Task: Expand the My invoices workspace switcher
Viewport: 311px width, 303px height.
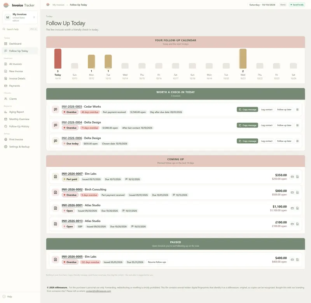Action: click(x=20, y=17)
